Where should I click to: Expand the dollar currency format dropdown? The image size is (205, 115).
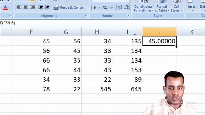point(100,8)
